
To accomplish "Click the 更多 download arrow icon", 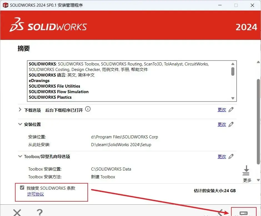I will [246, 171].
